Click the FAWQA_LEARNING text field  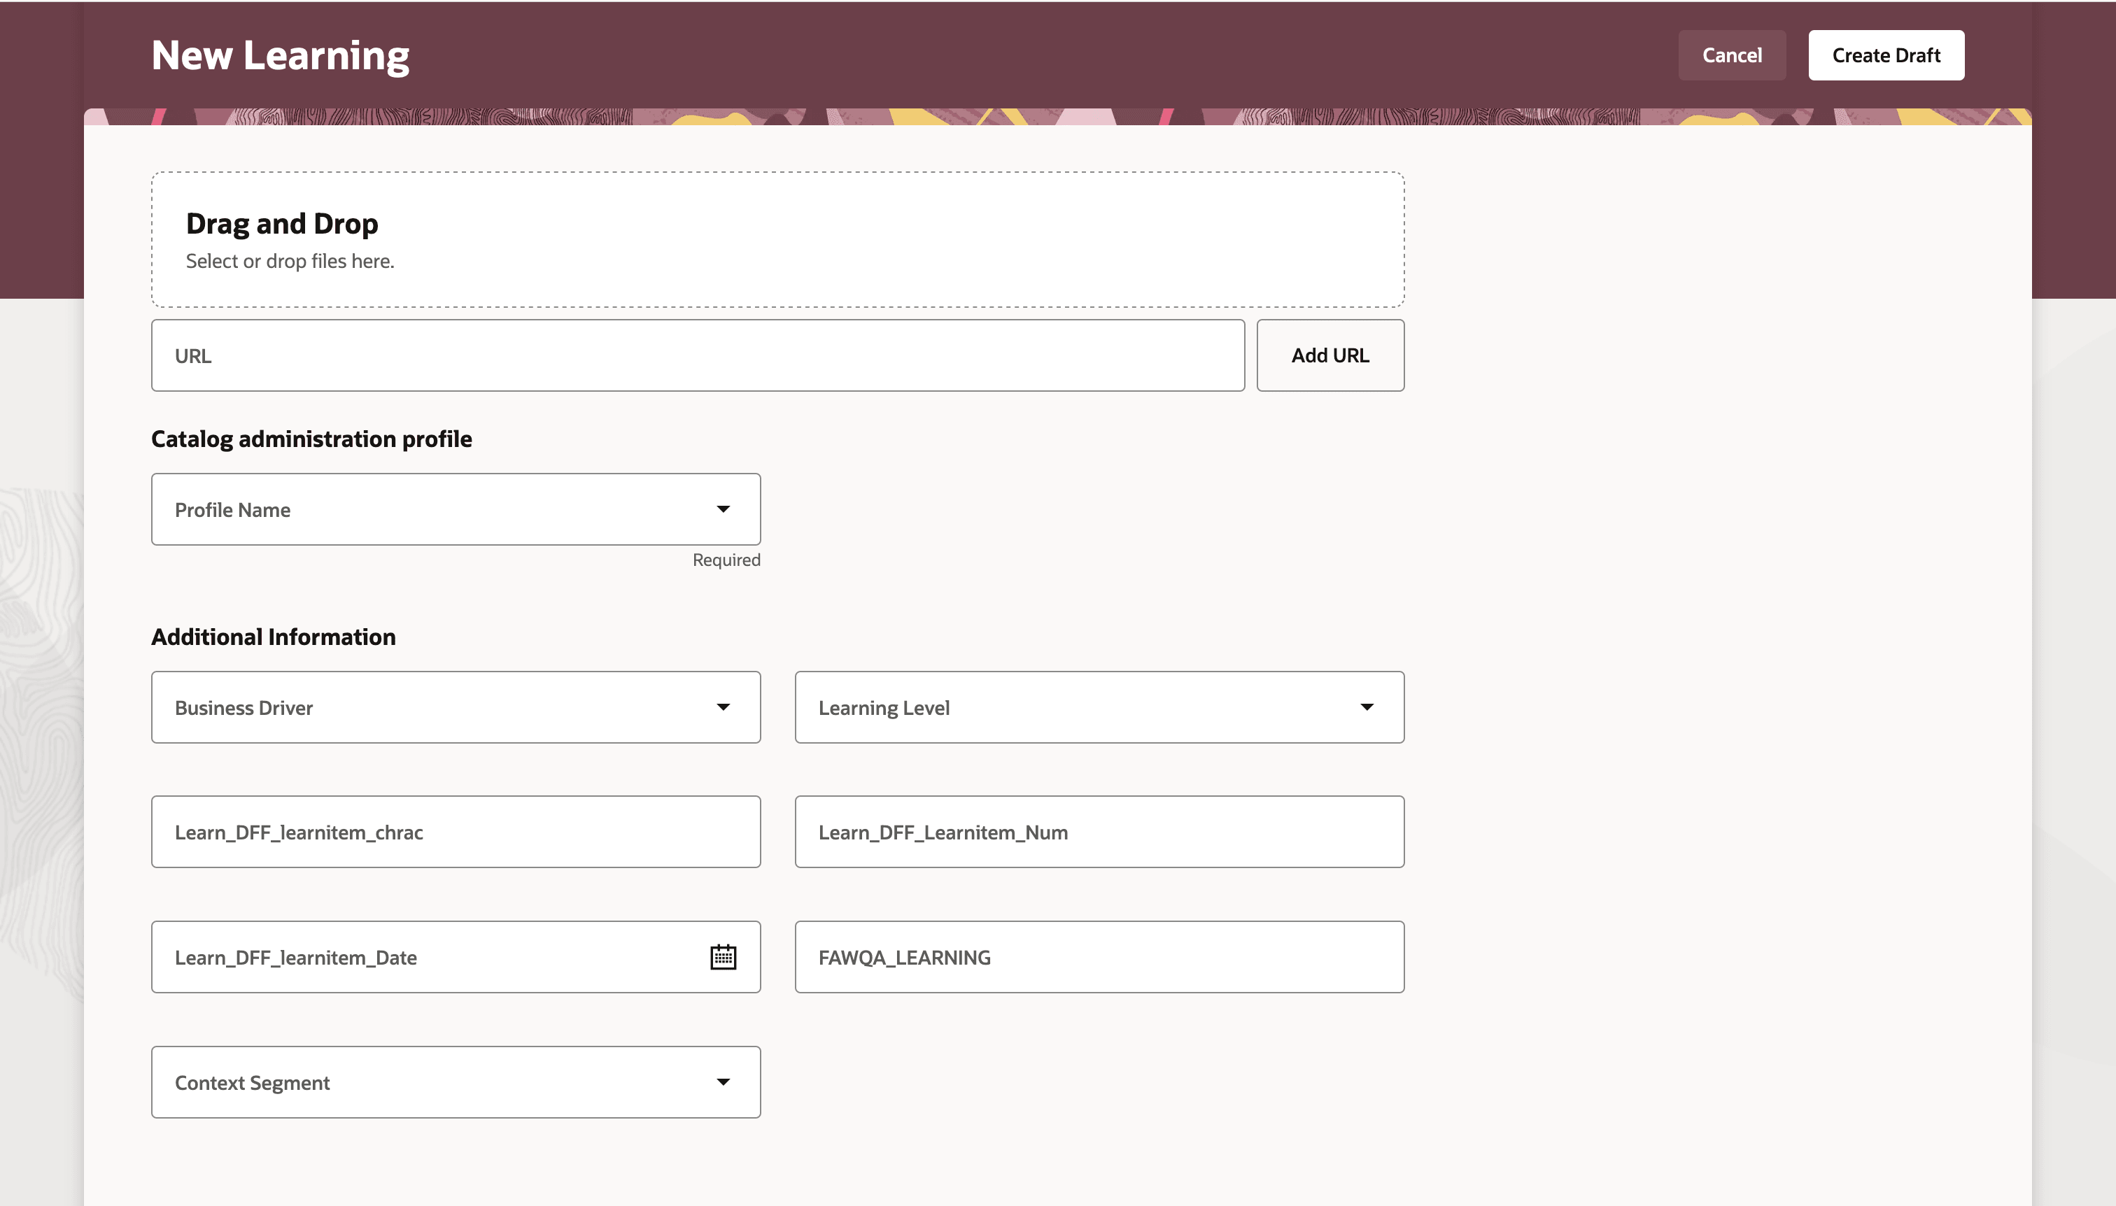point(1099,957)
